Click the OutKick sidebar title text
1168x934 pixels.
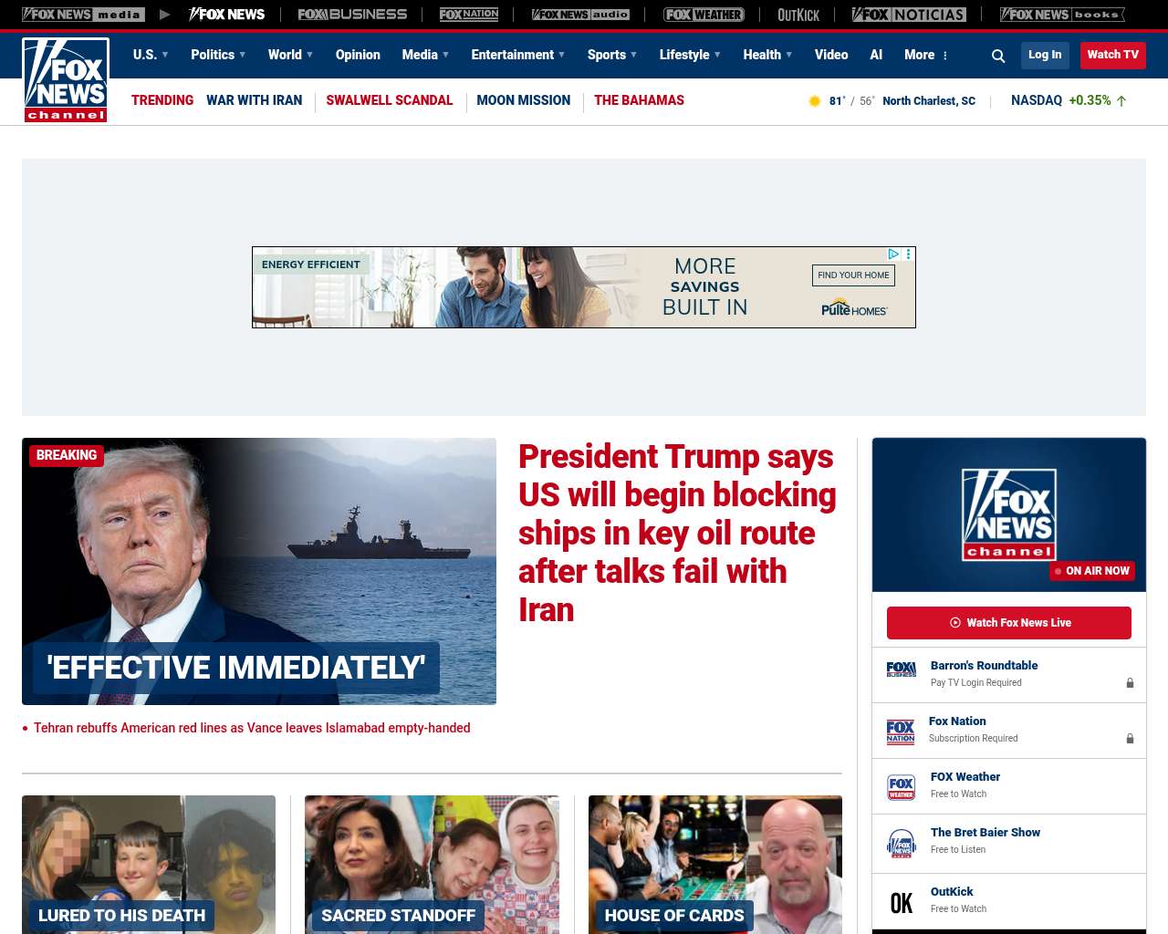tap(952, 892)
